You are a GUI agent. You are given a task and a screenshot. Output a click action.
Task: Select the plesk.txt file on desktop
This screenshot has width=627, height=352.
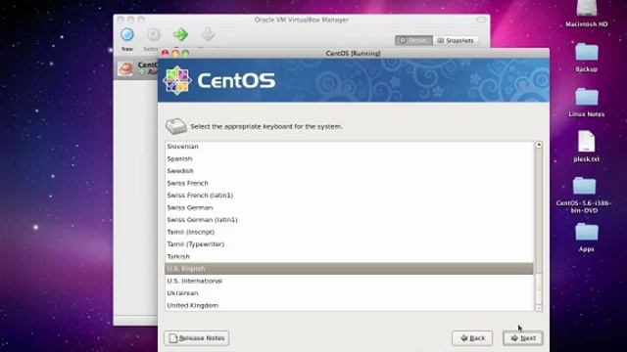pos(586,147)
